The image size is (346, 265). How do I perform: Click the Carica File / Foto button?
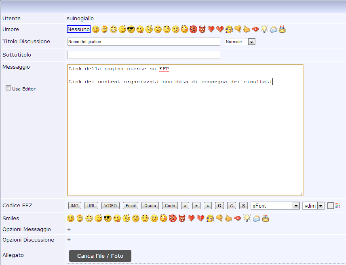pyautogui.click(x=100, y=256)
